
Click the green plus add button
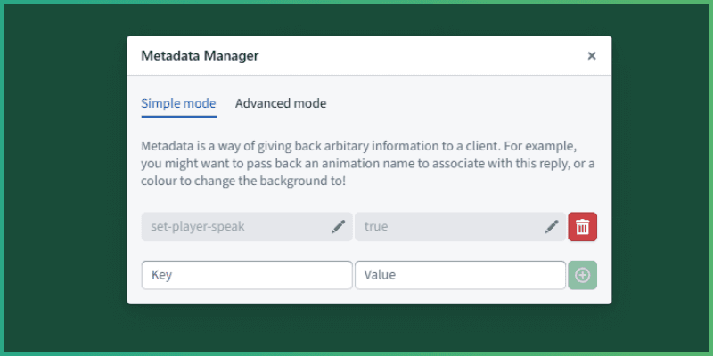pos(582,275)
